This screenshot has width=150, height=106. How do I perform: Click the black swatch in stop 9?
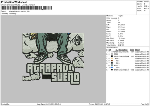112,70
